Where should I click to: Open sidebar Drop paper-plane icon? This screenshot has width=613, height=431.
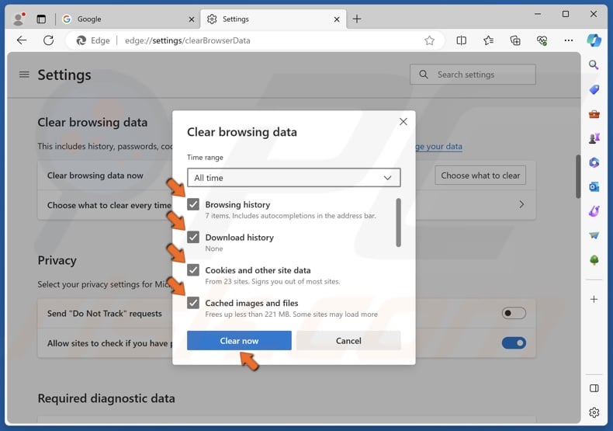594,235
